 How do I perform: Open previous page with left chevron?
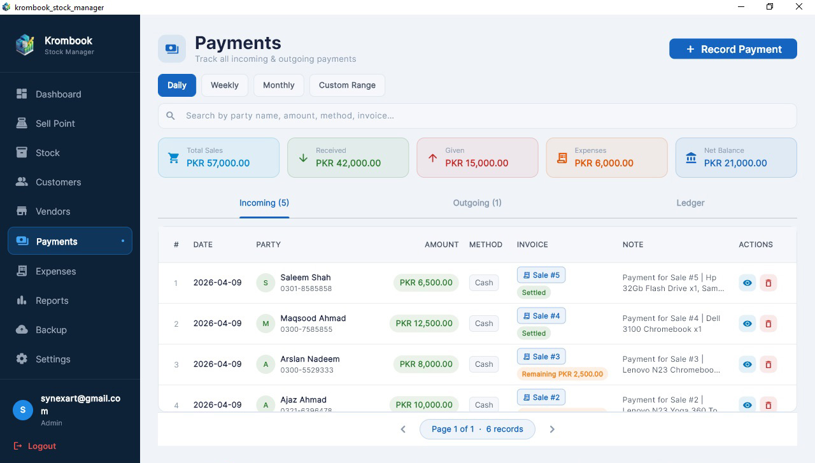pos(403,429)
